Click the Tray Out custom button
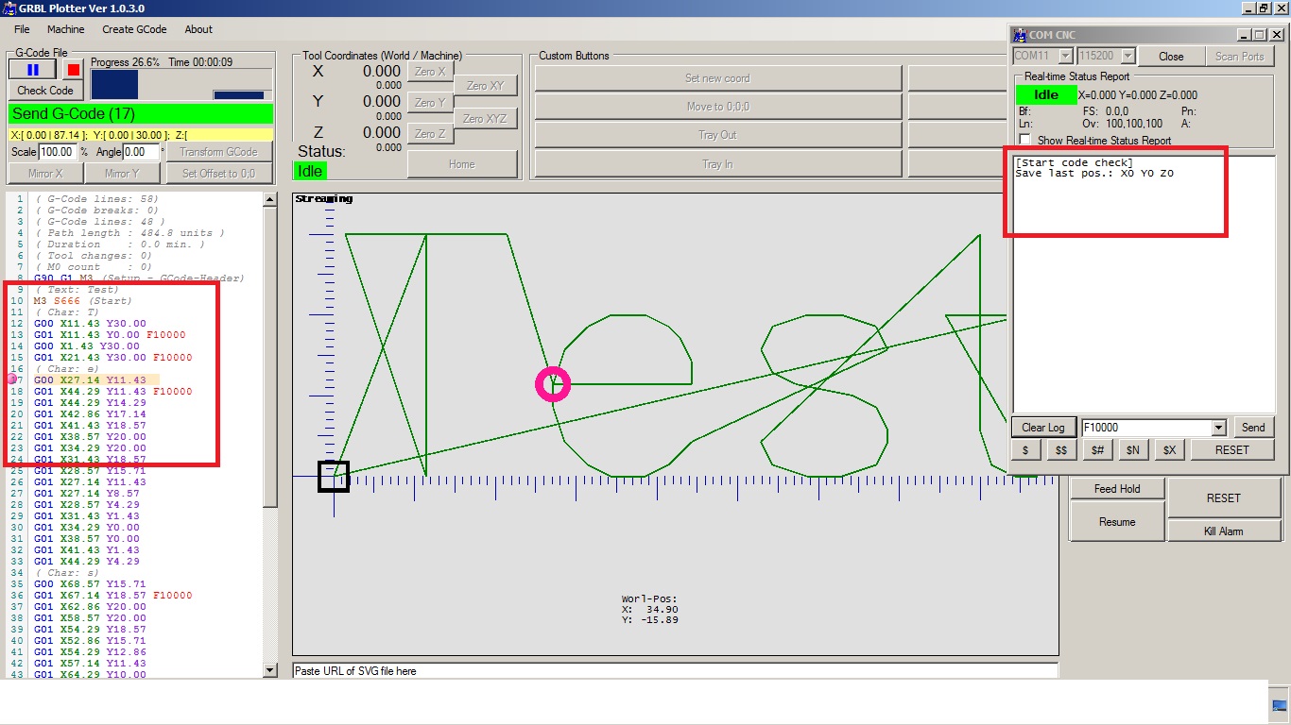 pyautogui.click(x=718, y=135)
